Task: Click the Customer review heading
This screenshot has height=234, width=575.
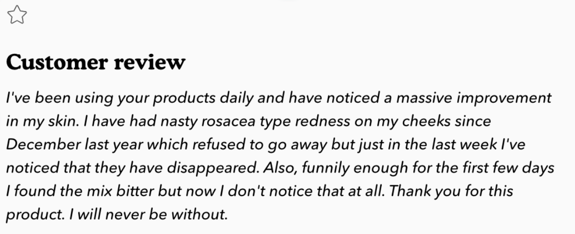Action: [95, 62]
